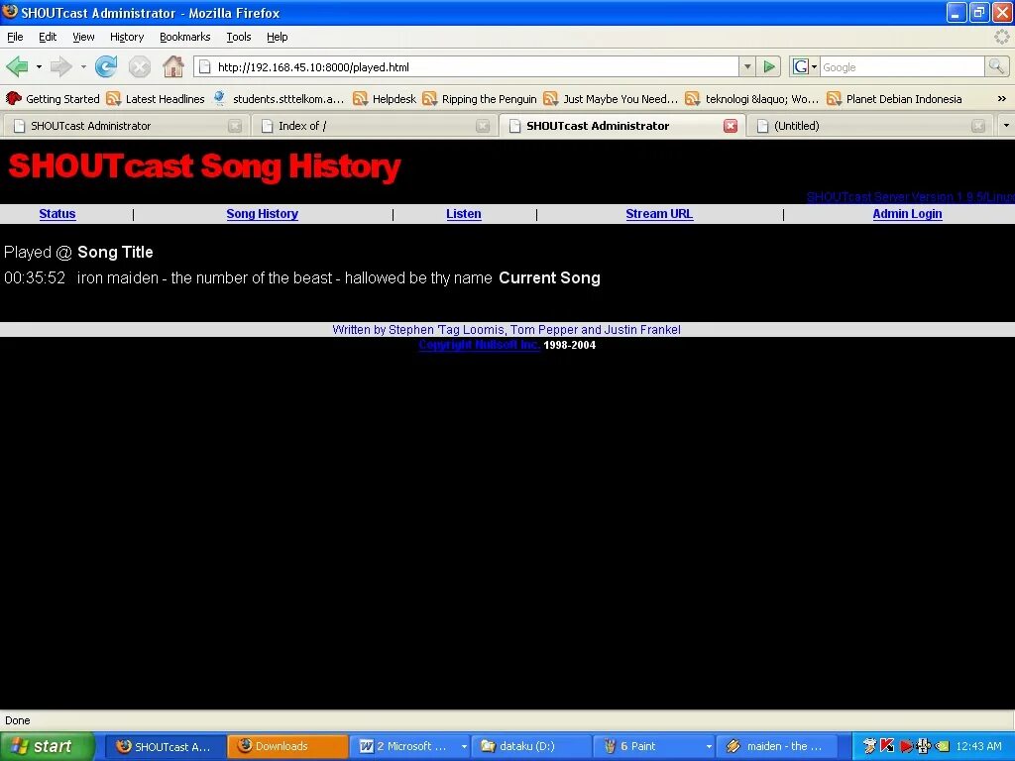Click the Stop loading icon
Viewport: 1015px width, 761px height.
click(139, 66)
